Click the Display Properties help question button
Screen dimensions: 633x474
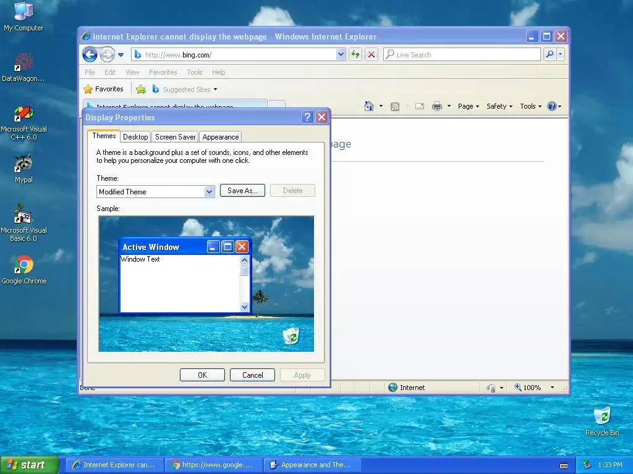point(307,117)
